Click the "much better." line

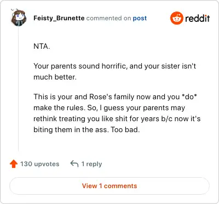coord(55,77)
